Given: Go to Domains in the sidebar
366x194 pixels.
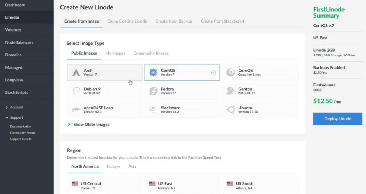Looking at the screenshot, I should tap(27, 55).
